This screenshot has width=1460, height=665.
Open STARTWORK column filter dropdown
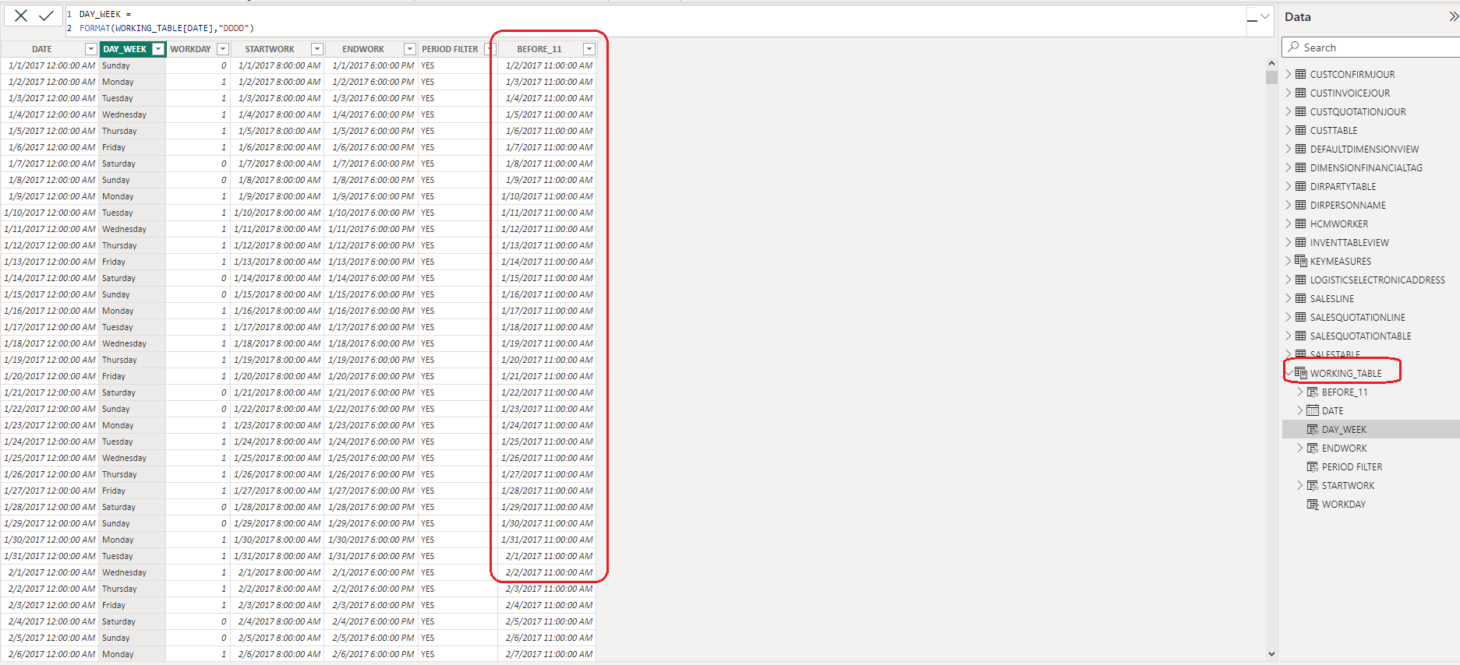(x=317, y=49)
